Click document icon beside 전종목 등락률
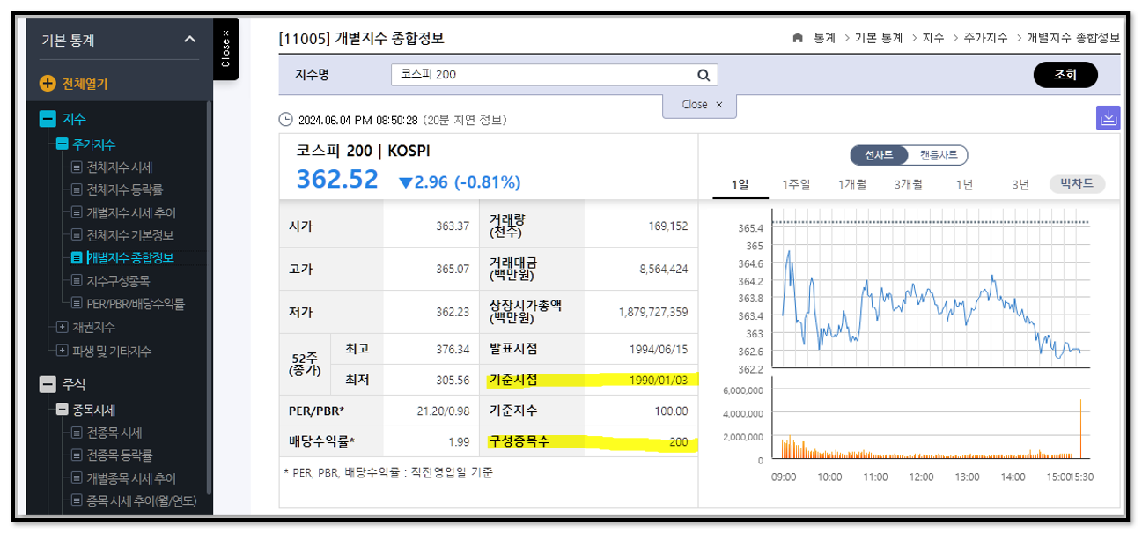Viewport: 1142px width, 533px height. (77, 455)
